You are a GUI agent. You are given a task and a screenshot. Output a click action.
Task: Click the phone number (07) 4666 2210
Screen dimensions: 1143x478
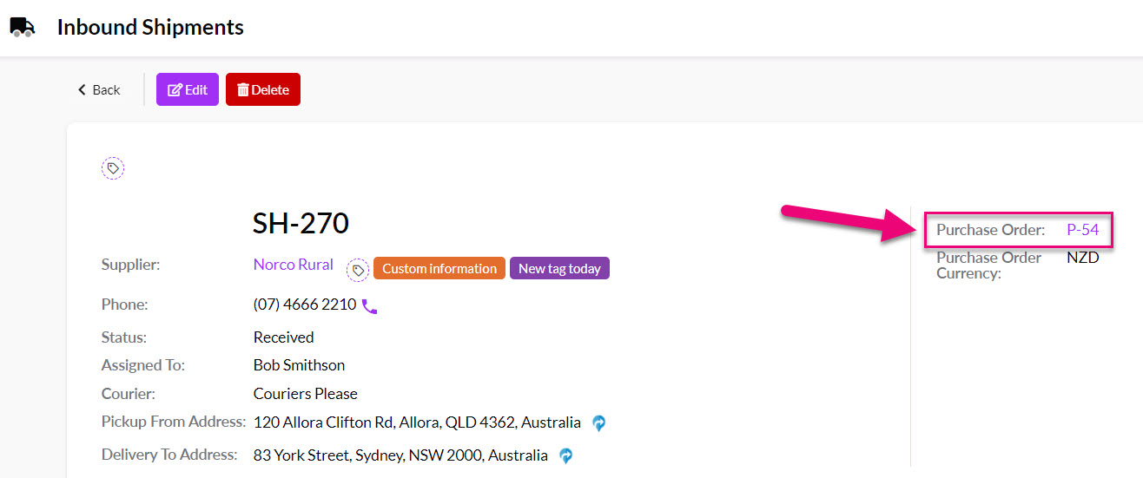click(x=305, y=304)
